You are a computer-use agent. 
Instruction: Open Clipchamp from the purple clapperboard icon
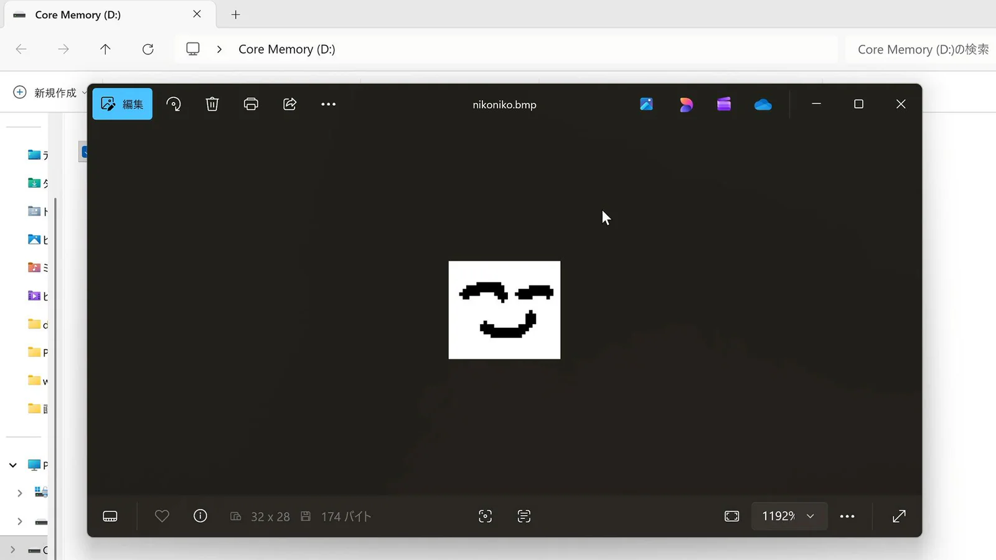tap(724, 104)
